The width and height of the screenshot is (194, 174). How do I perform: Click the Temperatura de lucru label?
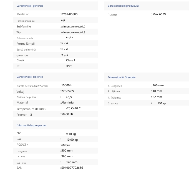tap(31, 109)
